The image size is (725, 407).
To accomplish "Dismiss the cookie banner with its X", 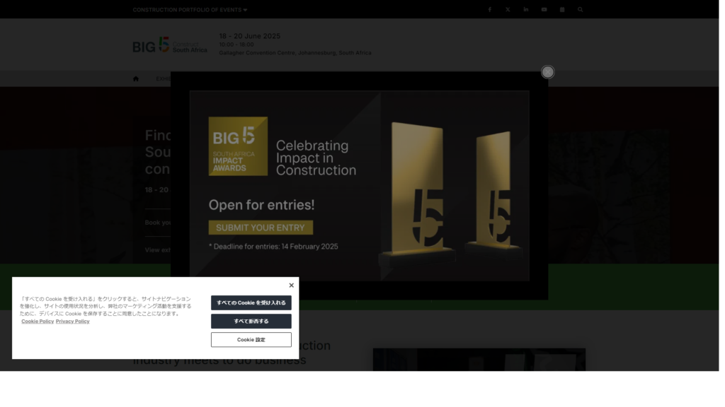I will pyautogui.click(x=291, y=285).
